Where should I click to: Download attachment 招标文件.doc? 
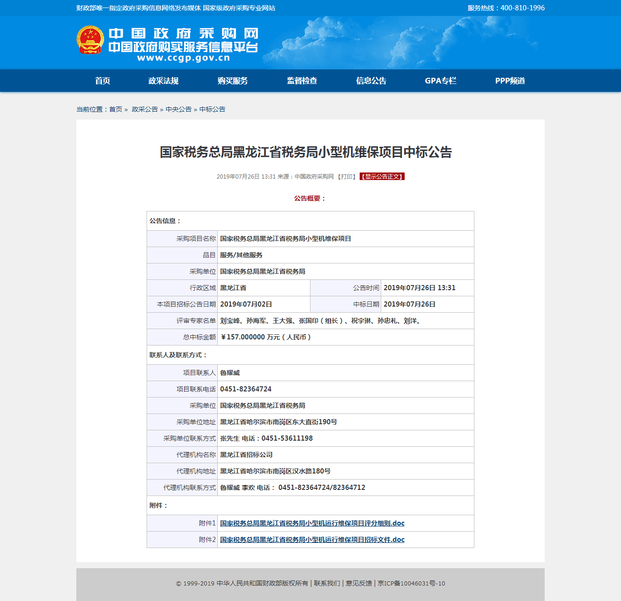pos(312,540)
